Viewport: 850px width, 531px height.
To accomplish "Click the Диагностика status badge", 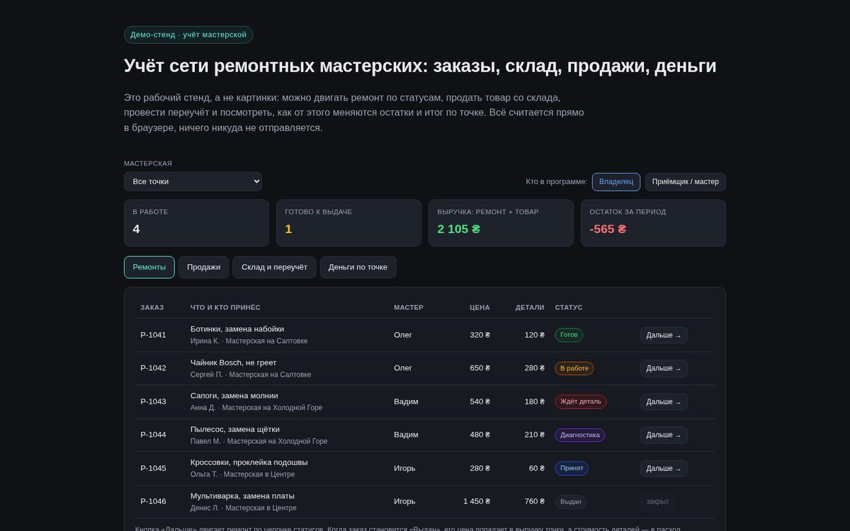I will [579, 435].
